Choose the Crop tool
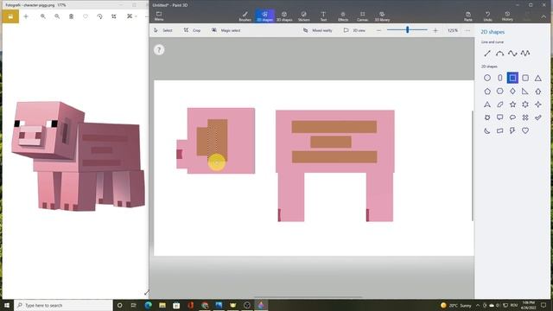The image size is (553, 311). (x=192, y=30)
